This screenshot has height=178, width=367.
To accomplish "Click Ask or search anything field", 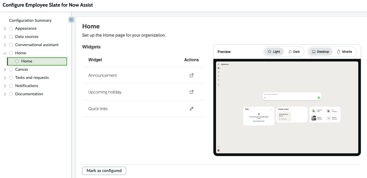I will [x=292, y=96].
